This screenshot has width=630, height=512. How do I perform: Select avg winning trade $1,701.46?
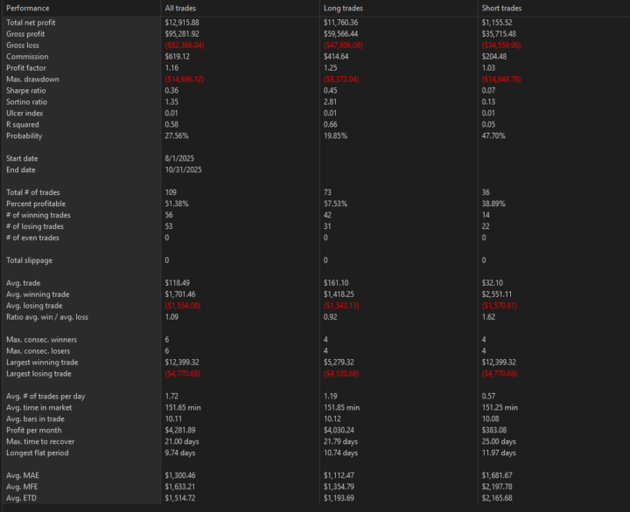pyautogui.click(x=180, y=294)
